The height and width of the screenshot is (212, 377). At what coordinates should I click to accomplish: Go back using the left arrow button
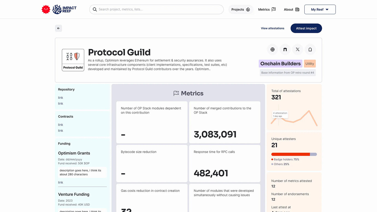[58, 28]
